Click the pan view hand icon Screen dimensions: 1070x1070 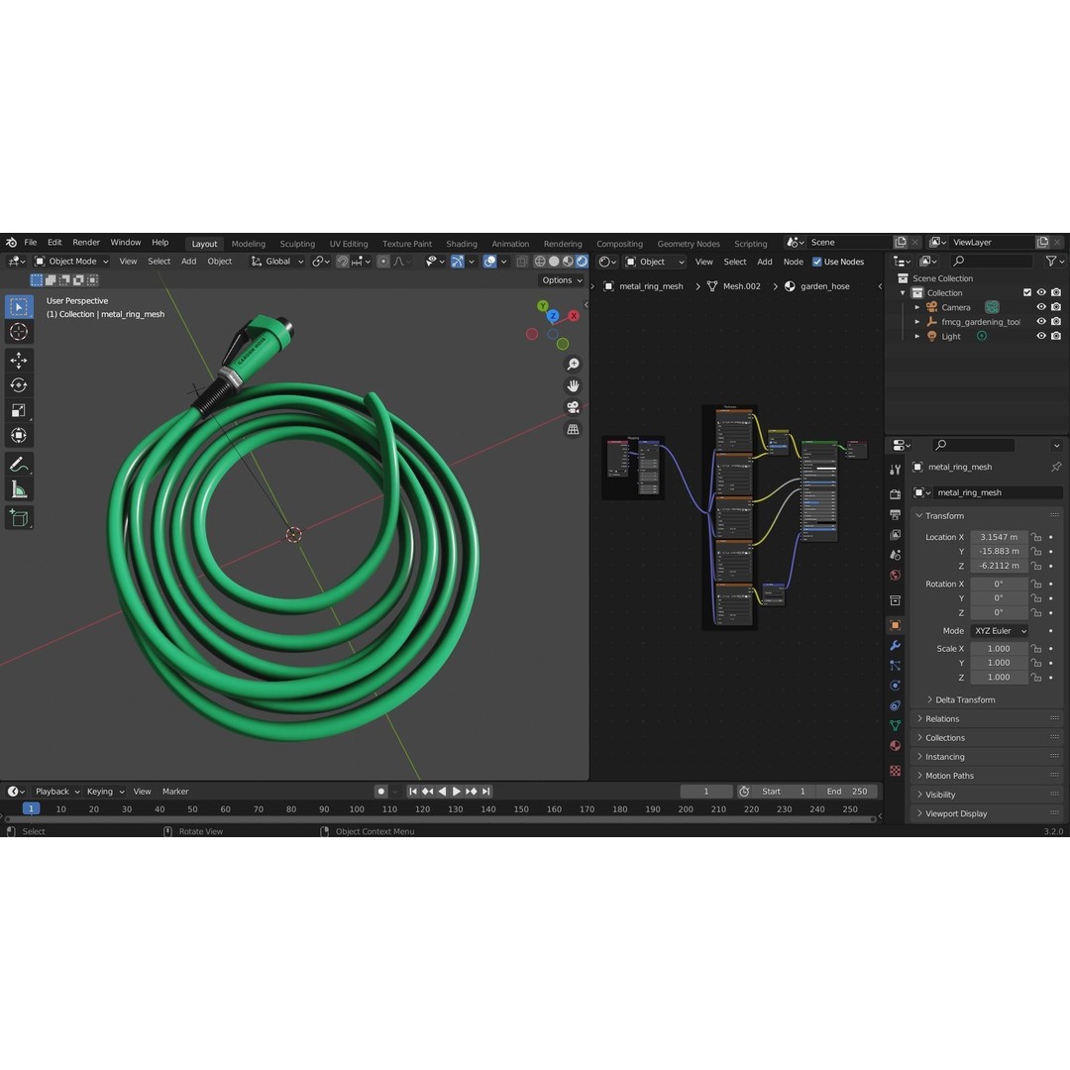click(574, 386)
